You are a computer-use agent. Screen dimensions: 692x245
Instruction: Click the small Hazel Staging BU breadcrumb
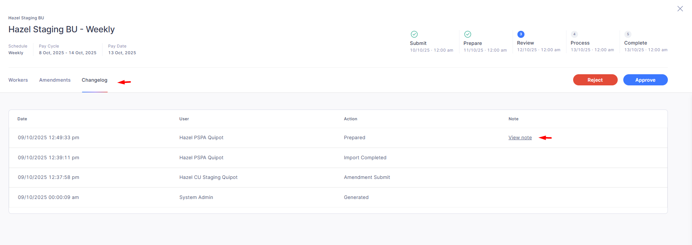[x=26, y=18]
